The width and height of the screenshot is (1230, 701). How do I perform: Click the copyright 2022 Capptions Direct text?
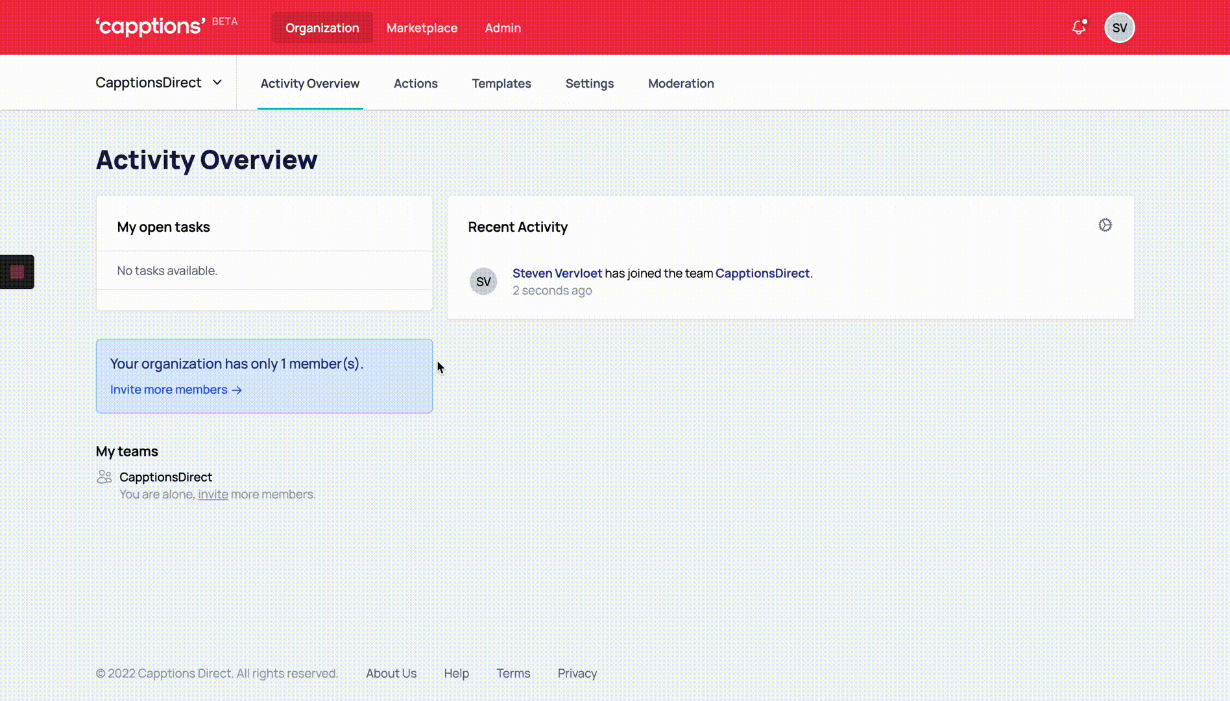click(x=217, y=673)
